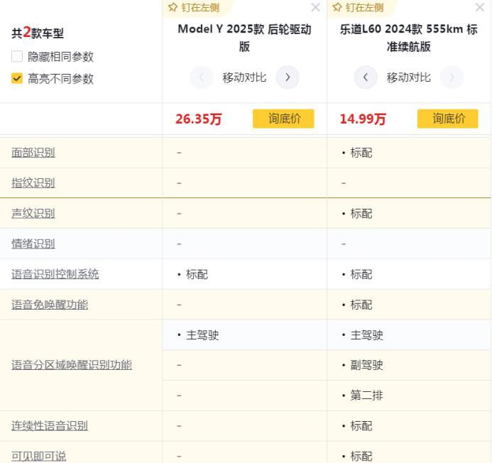492x463 pixels.
Task: Request lowest price for 乐道L60
Action: coord(448,119)
